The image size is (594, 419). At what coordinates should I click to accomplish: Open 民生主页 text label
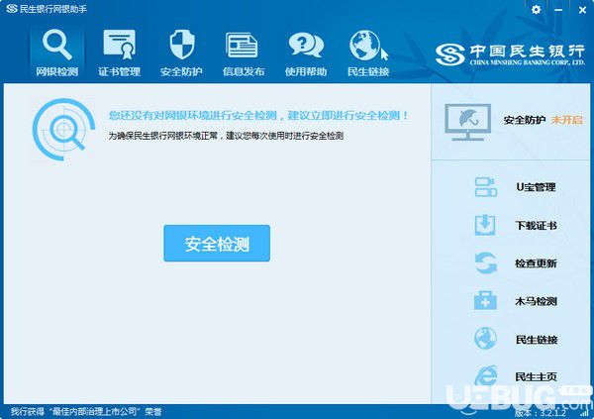point(536,376)
